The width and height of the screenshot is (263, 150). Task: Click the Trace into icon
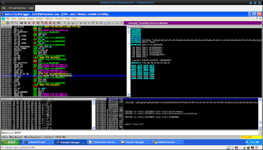point(46,23)
